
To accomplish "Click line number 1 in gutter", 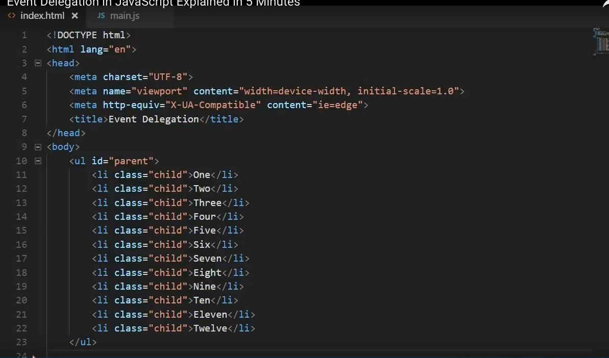I will point(24,35).
